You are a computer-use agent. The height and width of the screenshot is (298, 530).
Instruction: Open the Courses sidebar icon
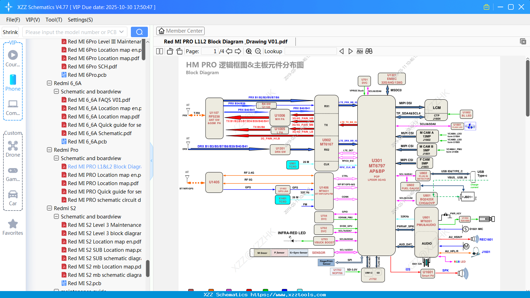pyautogui.click(x=13, y=58)
